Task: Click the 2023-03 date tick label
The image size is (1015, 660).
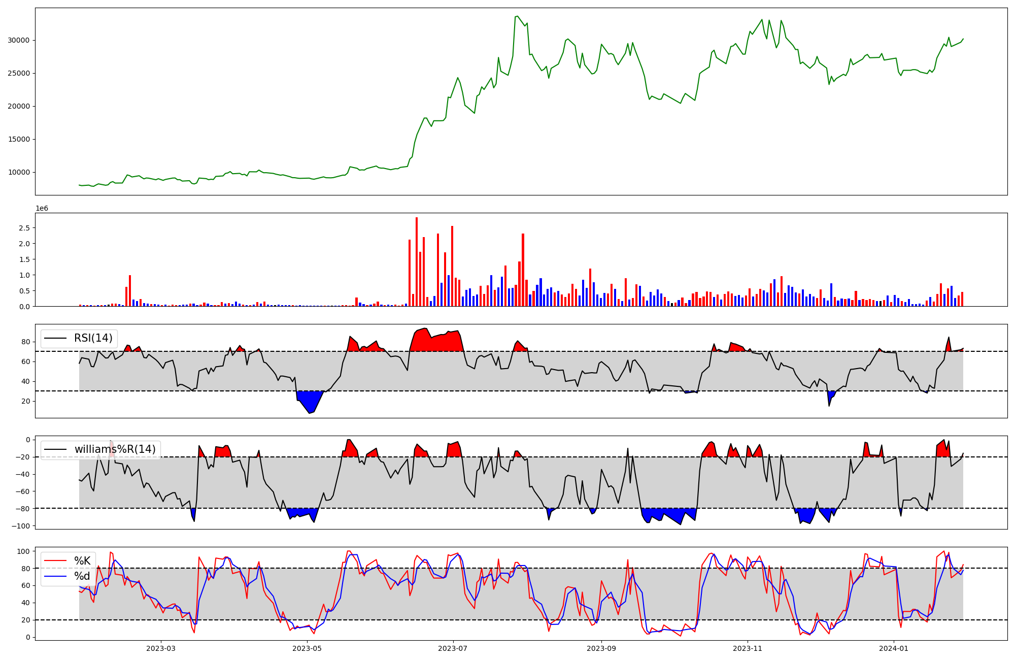Action: [160, 648]
